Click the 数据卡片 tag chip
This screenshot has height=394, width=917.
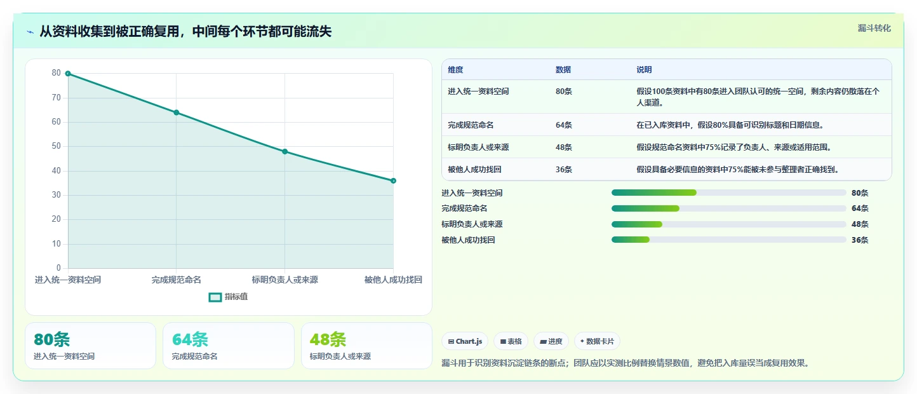click(597, 341)
